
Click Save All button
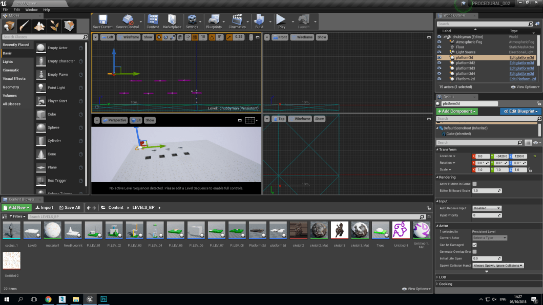70,208
